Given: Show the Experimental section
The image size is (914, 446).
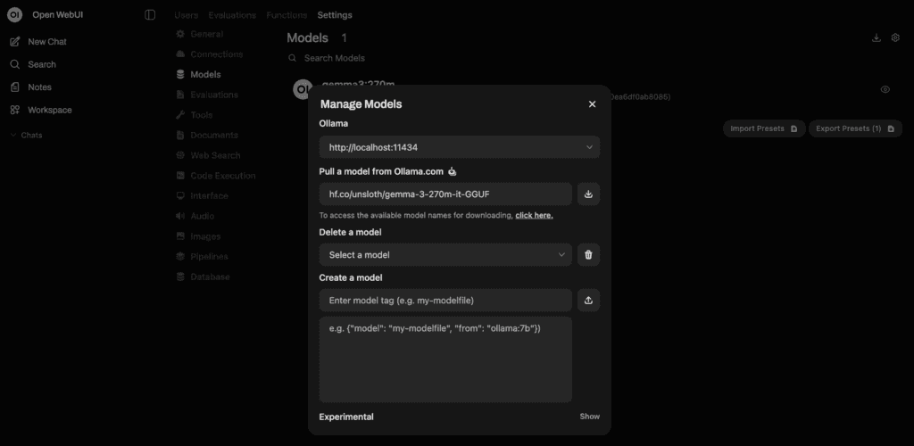Looking at the screenshot, I should pos(589,417).
